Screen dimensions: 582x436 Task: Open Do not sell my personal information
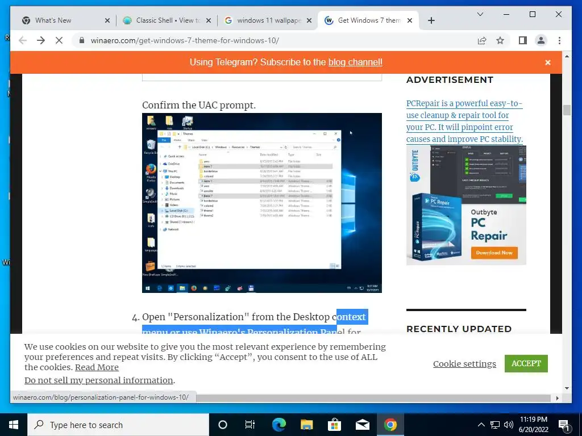point(99,380)
